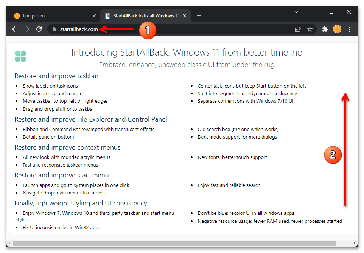
Task: Click 'Fix UI inconsistencies in Win32 apps'
Action: tap(62, 228)
